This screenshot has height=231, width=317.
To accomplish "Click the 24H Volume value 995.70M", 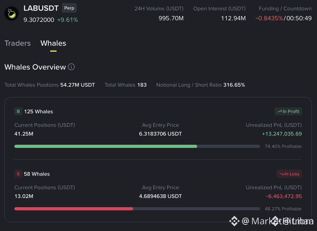I will pos(171,18).
